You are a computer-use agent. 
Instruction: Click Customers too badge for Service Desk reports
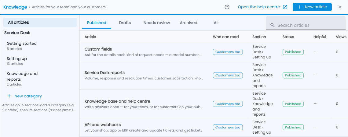228,75
